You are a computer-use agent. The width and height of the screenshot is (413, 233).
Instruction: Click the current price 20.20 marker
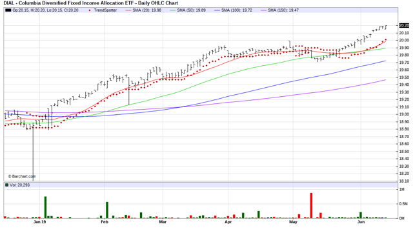pyautogui.click(x=404, y=26)
